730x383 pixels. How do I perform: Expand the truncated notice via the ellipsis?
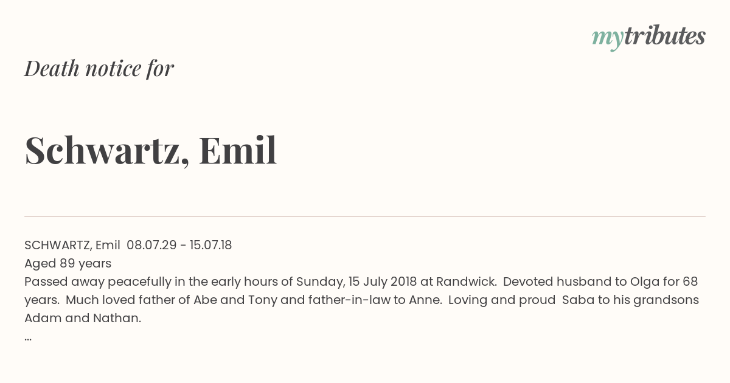click(28, 337)
